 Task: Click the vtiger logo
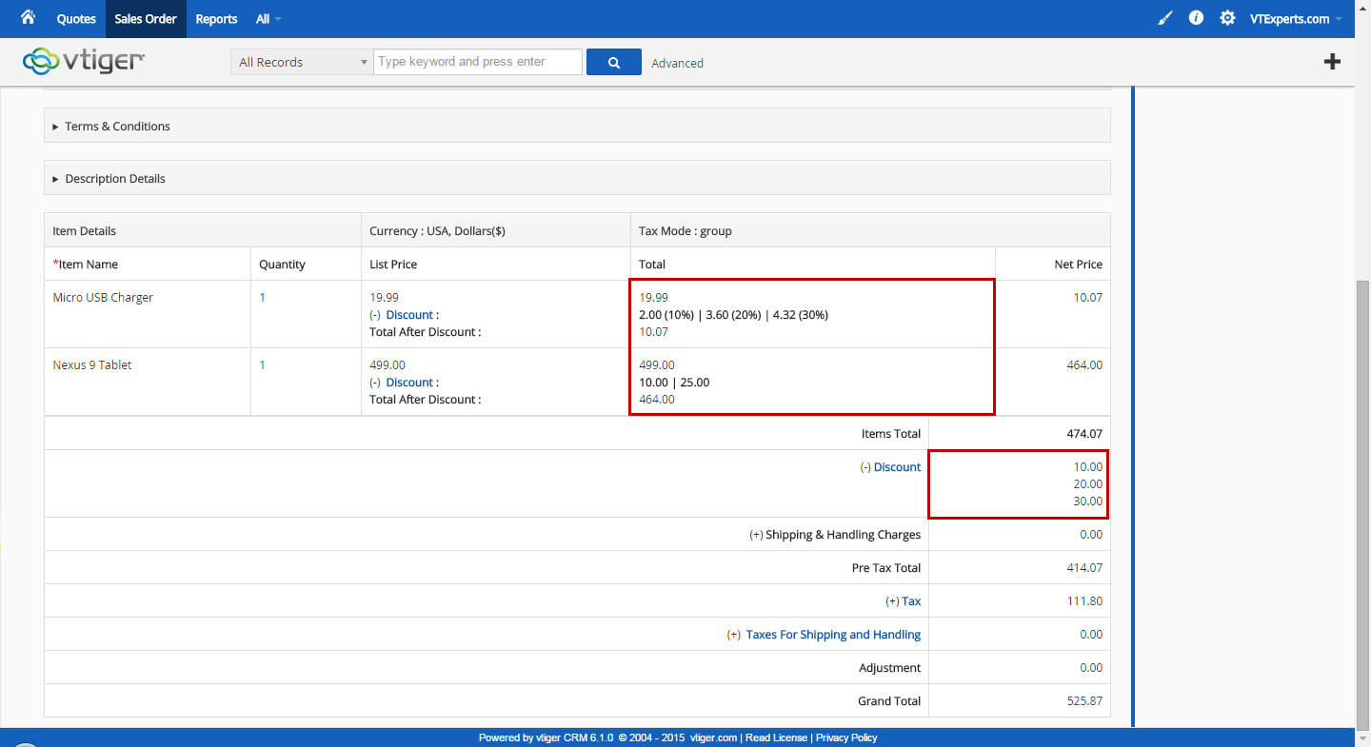(x=84, y=61)
